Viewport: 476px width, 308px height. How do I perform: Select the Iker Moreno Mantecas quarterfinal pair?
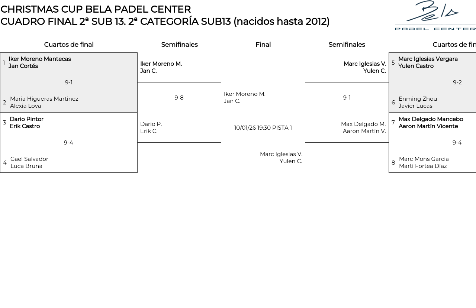(39, 62)
